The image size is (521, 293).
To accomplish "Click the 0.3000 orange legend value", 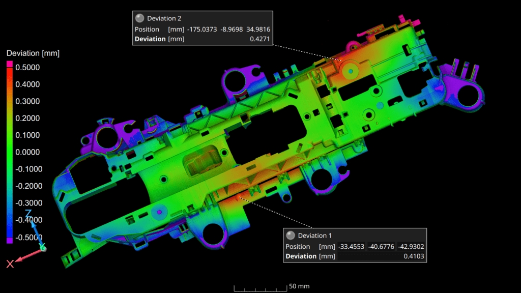I will coord(29,101).
